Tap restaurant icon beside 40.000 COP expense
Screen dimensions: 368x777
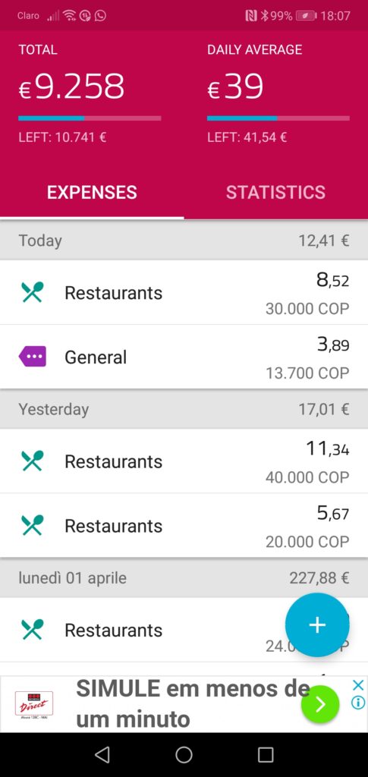33,461
